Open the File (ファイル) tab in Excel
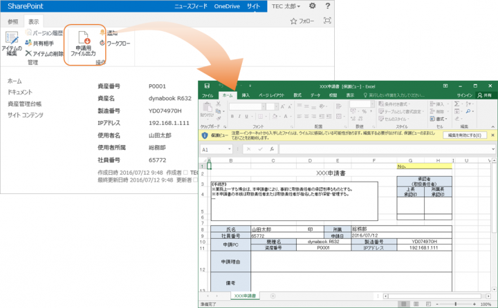Image resolution: width=498 pixels, height=308 pixels. (207, 95)
